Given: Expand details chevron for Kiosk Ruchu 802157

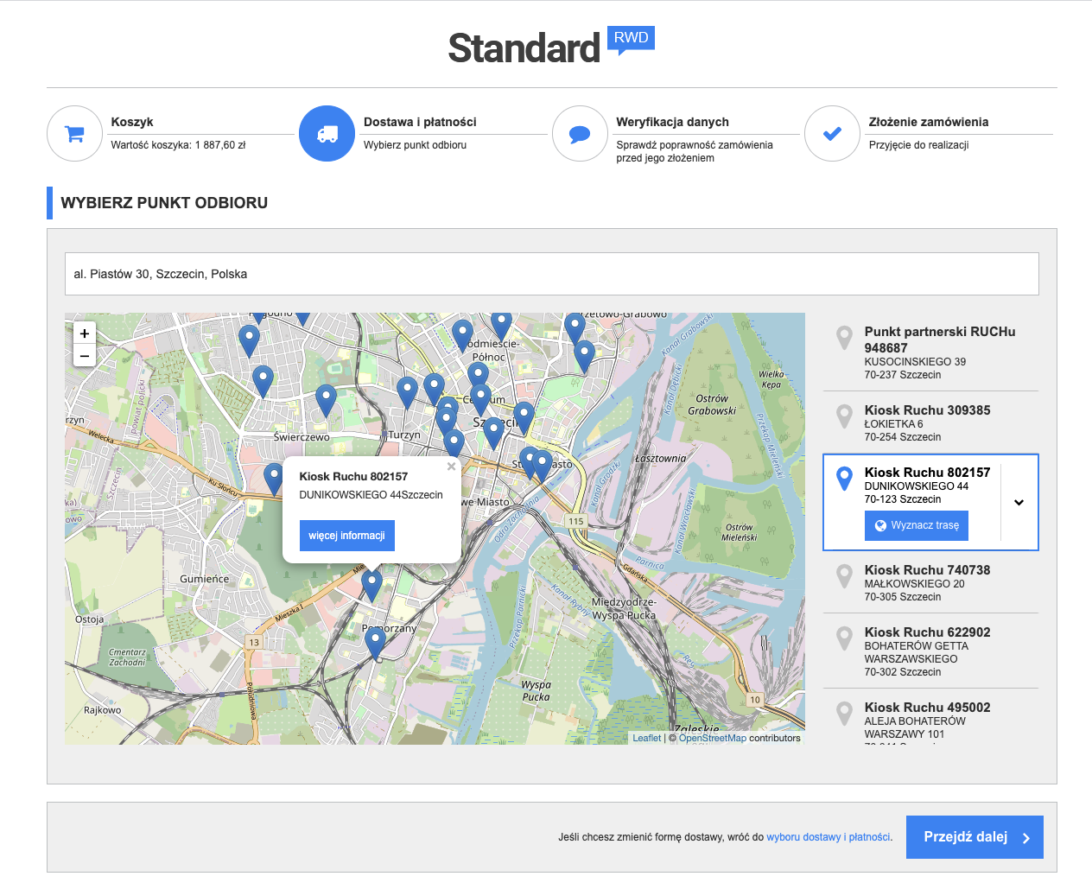Looking at the screenshot, I should pos(1019,503).
